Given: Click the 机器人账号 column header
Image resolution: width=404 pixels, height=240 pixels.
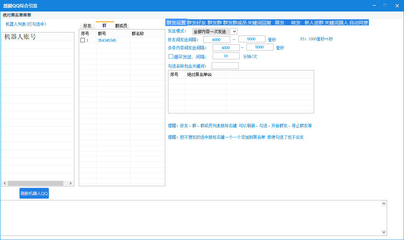Looking at the screenshot, I should [x=38, y=37].
